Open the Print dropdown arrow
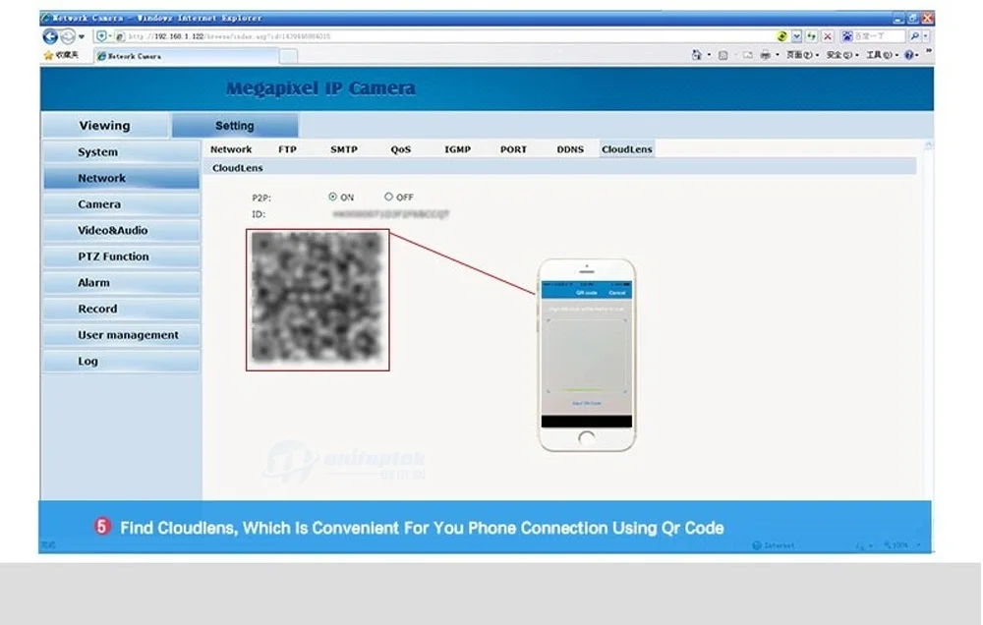Viewport: 983px width, 625px height. [778, 55]
